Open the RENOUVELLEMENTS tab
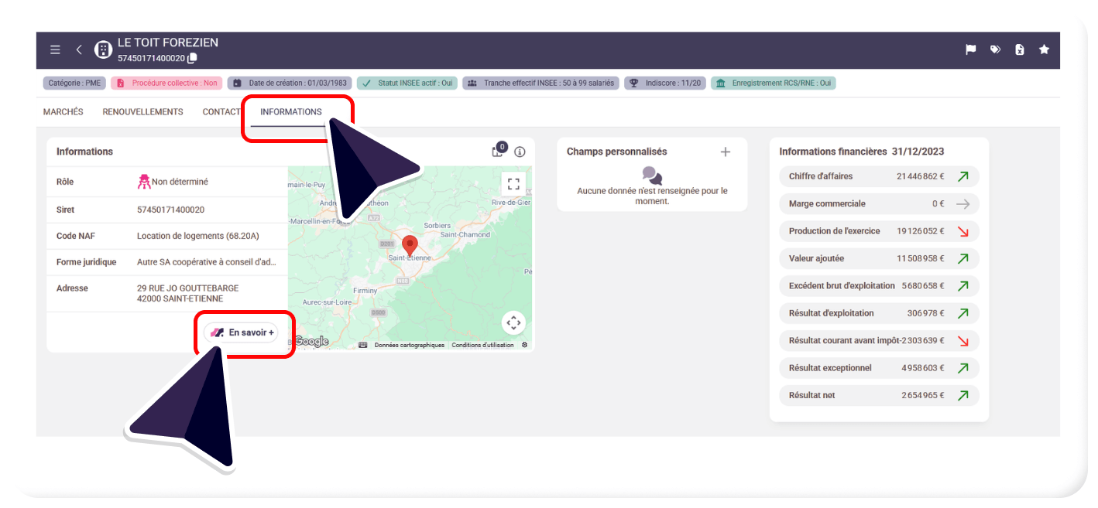1098x508 pixels. coord(142,112)
